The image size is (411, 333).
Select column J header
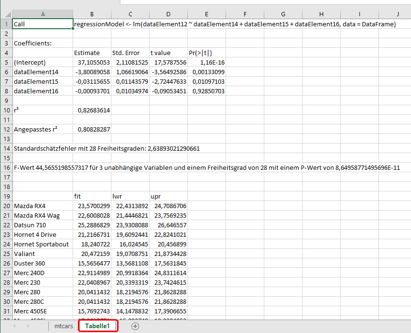(x=398, y=14)
